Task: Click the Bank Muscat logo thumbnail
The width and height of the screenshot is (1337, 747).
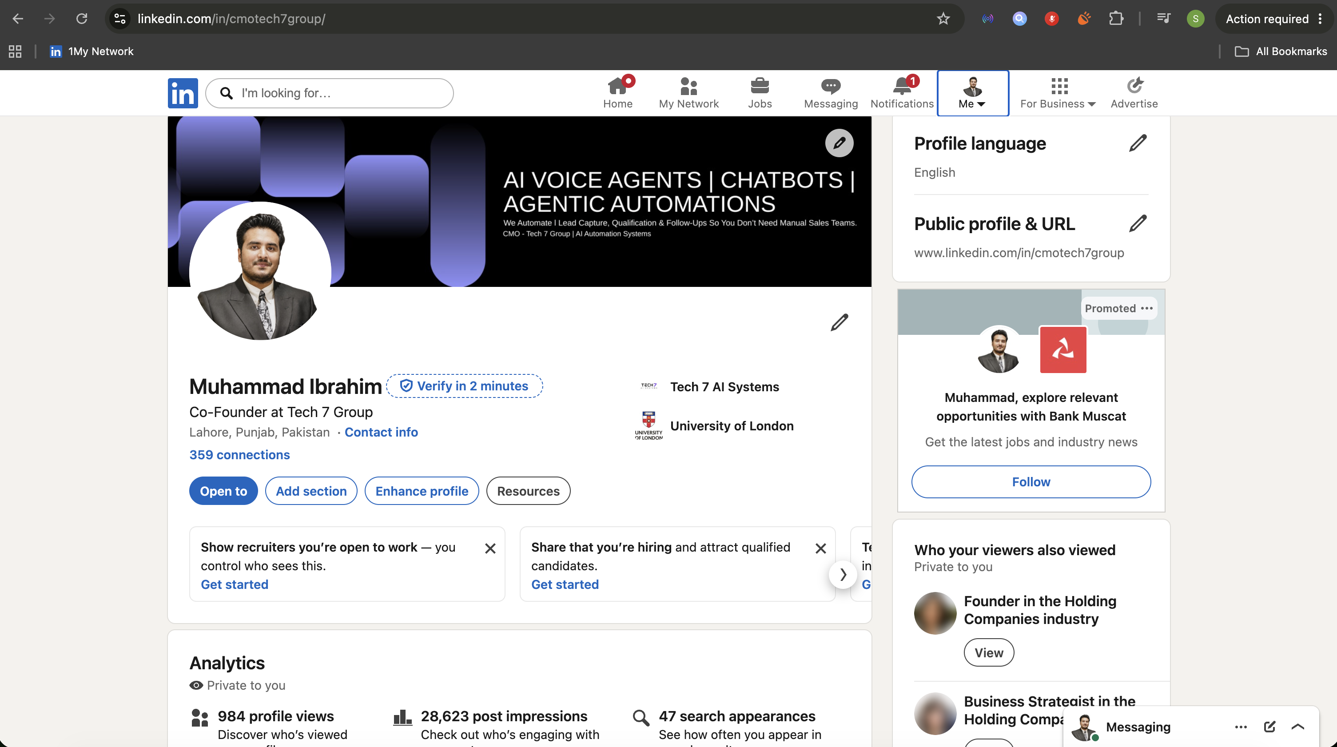Action: pos(1063,350)
